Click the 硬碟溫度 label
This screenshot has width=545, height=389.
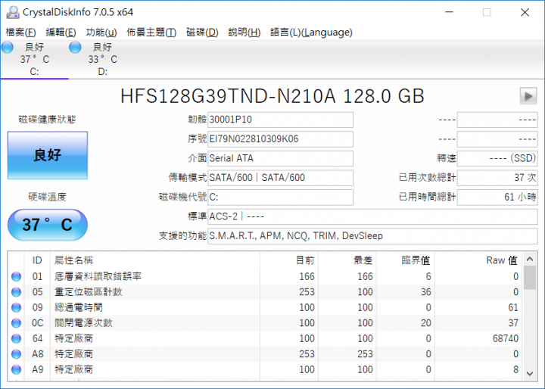coord(47,197)
